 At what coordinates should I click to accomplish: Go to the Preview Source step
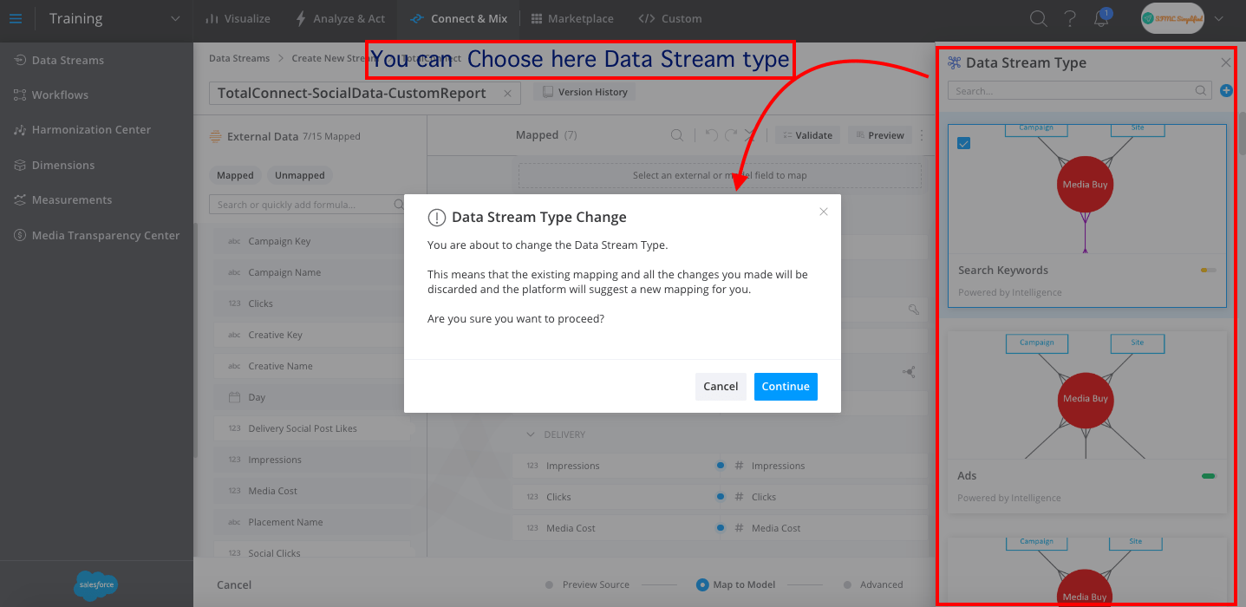point(587,584)
